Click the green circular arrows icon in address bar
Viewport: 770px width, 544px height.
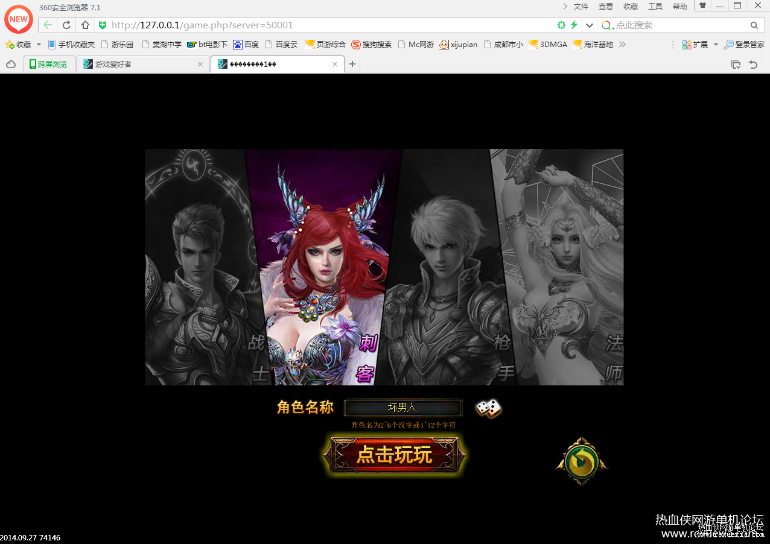562,25
